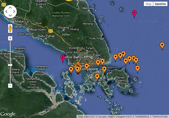Zoom in with the plus button
169x118 pixels.
point(10,38)
